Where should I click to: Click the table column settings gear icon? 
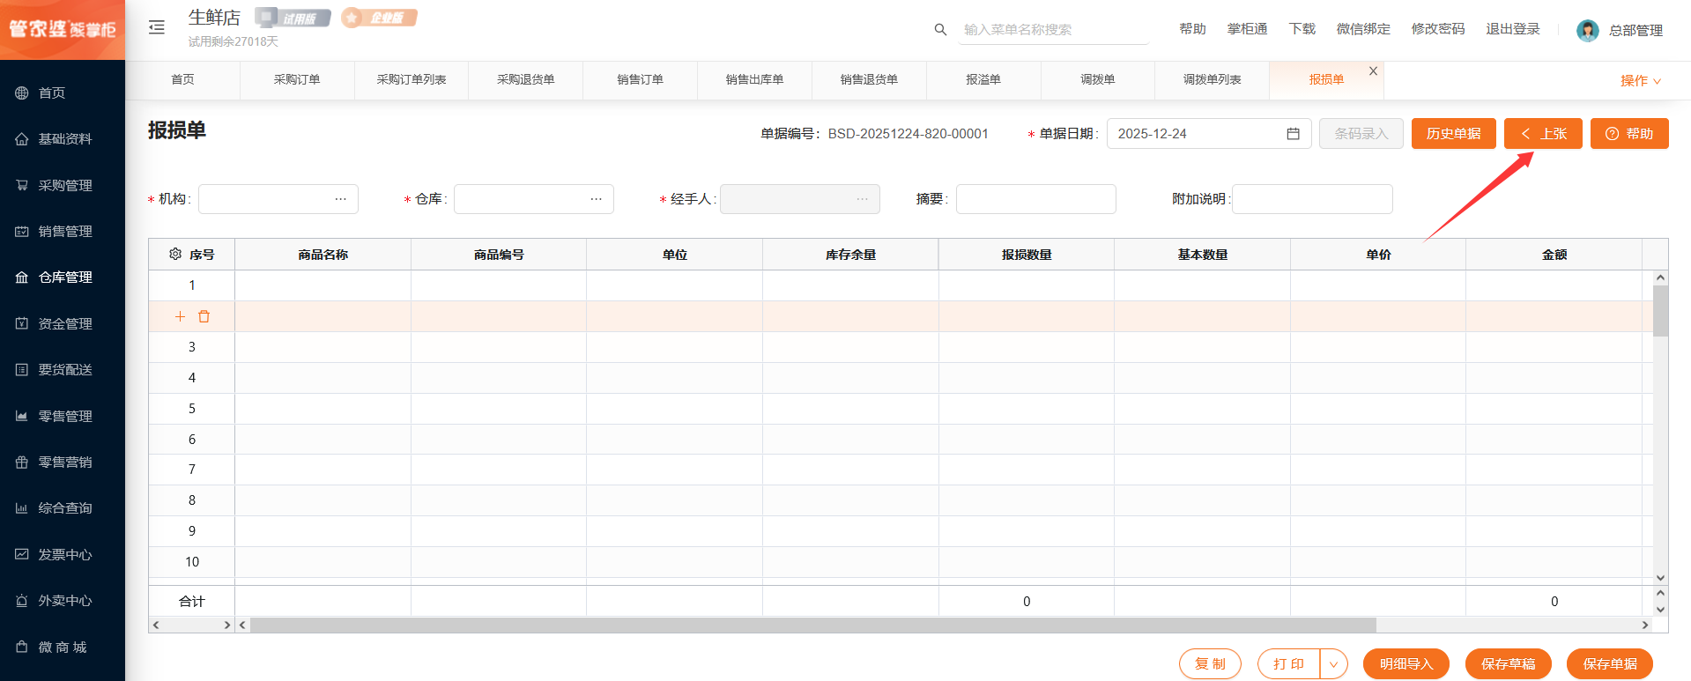tap(175, 254)
